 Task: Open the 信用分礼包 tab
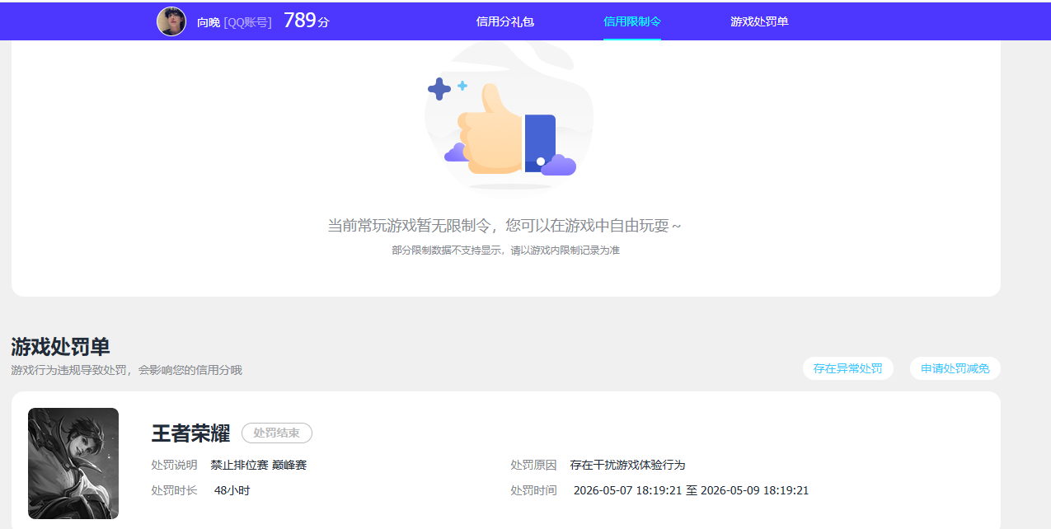tap(505, 21)
